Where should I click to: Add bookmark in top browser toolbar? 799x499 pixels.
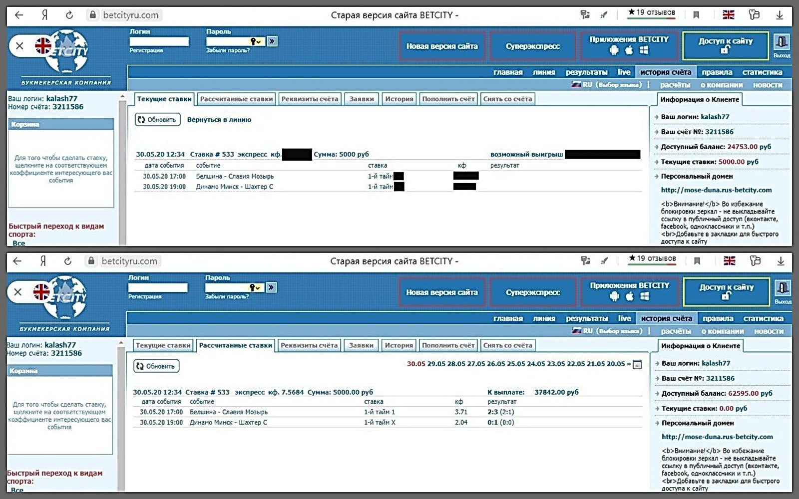tap(696, 15)
